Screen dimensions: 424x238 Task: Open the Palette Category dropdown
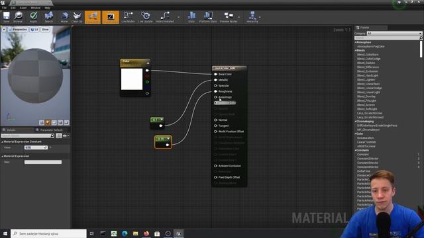coord(394,34)
